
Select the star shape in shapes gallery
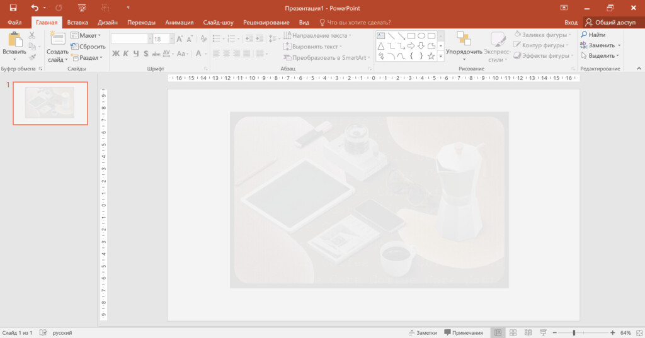pos(431,56)
